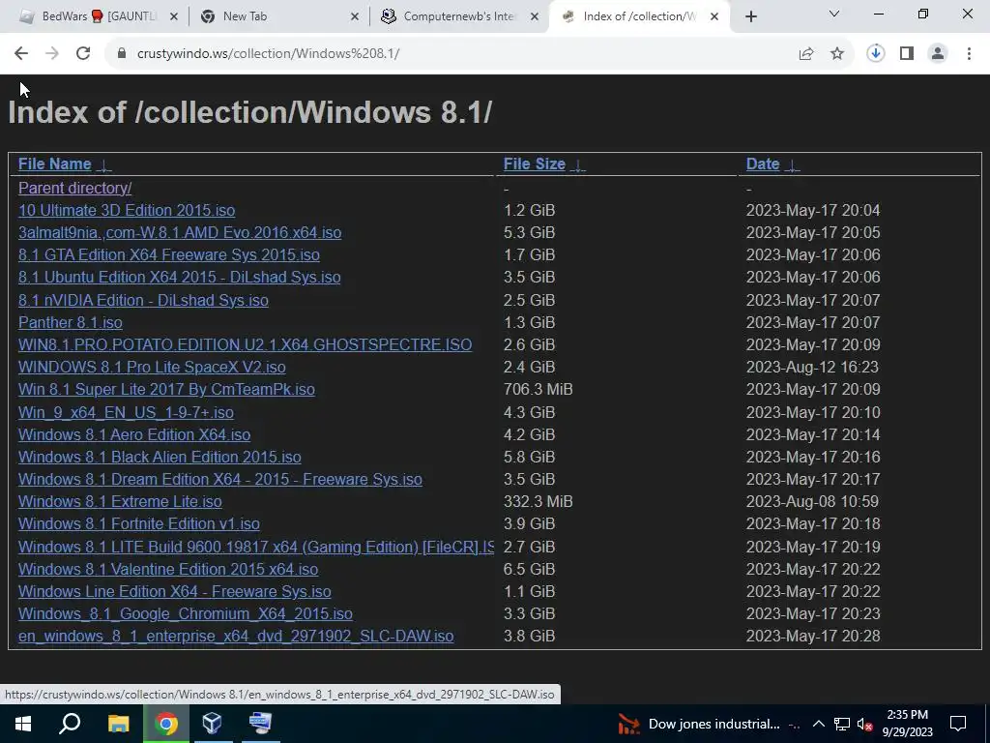The height and width of the screenshot is (743, 990).
Task: Open Windows 8.1 Black Alien Edition link
Action: pos(160,457)
